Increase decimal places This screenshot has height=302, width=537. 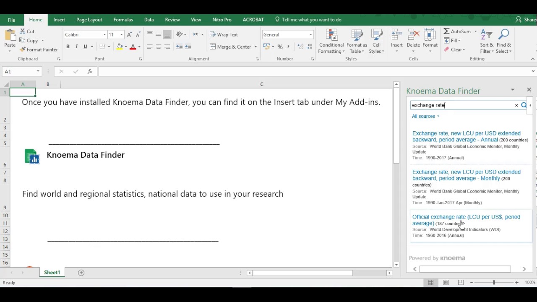(300, 47)
